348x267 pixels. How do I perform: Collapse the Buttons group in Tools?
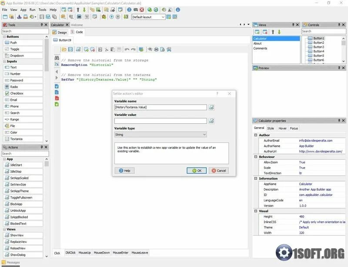[4, 36]
